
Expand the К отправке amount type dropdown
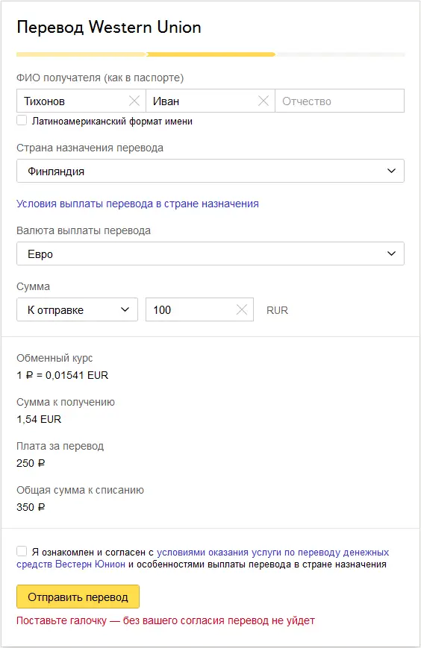pos(77,309)
